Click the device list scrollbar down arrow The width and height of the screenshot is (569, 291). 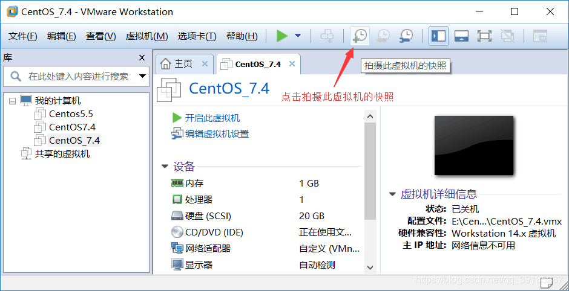pos(370,268)
